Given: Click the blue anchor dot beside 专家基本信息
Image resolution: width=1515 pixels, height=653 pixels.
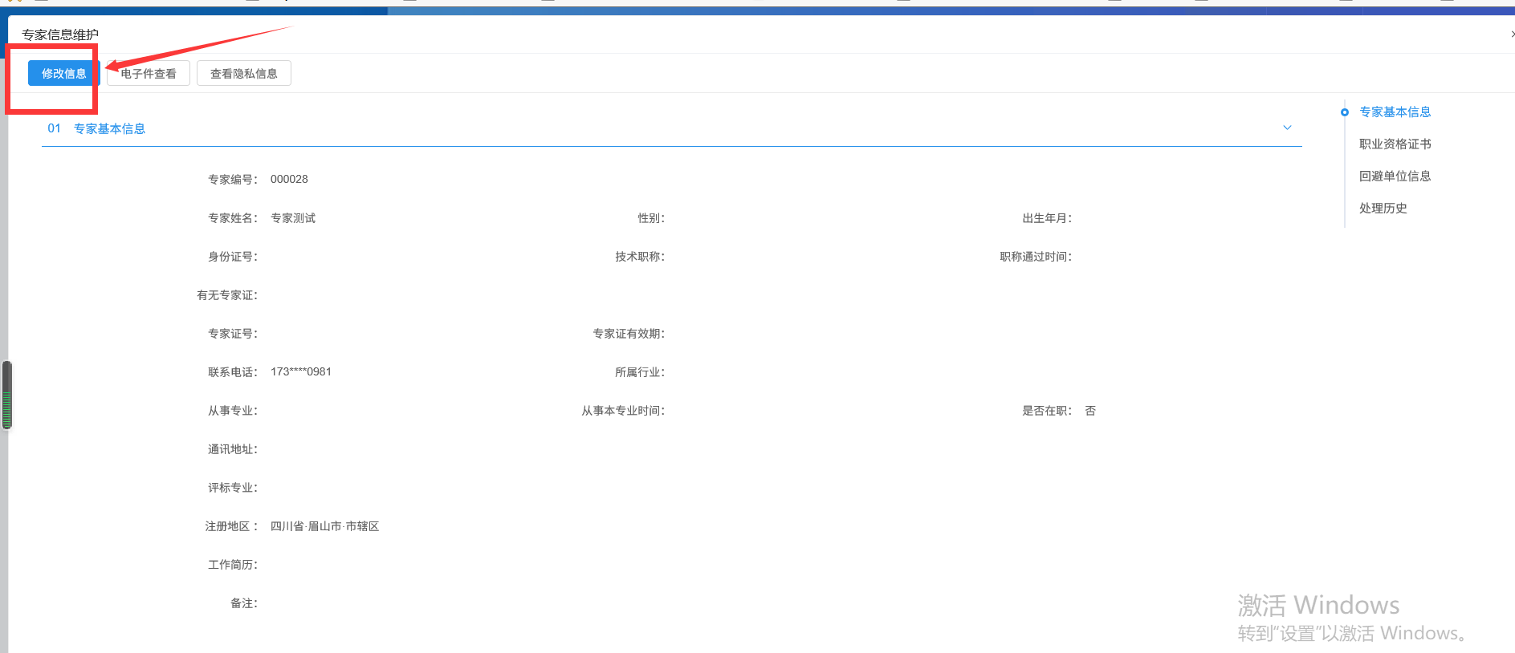Looking at the screenshot, I should [1345, 112].
